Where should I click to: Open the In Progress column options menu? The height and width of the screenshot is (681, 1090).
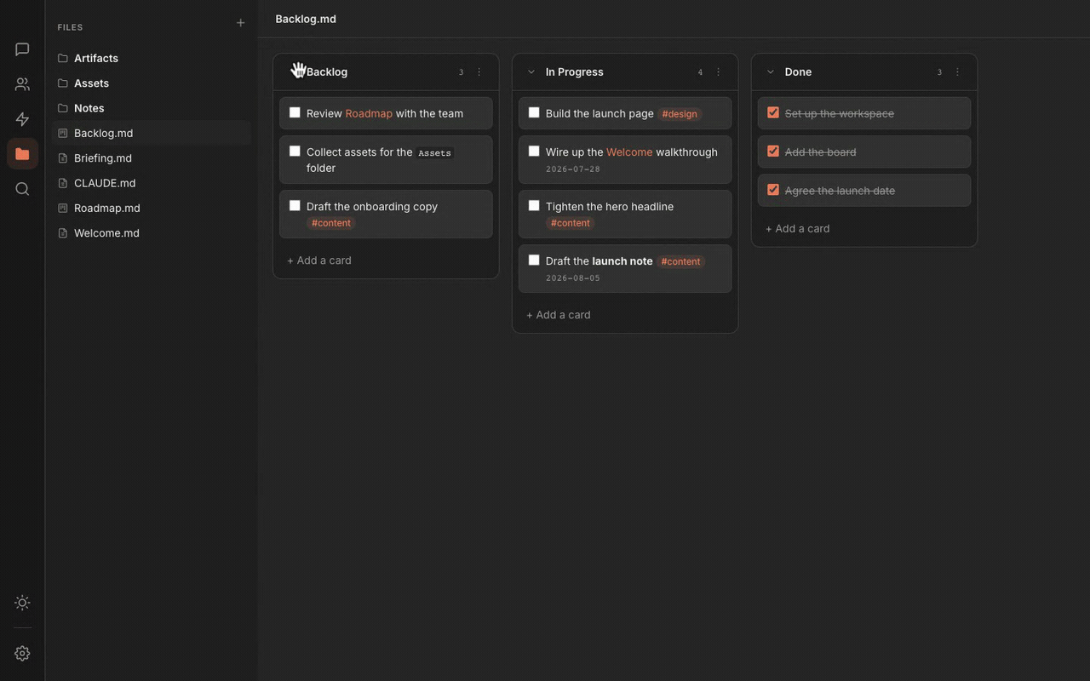point(718,72)
